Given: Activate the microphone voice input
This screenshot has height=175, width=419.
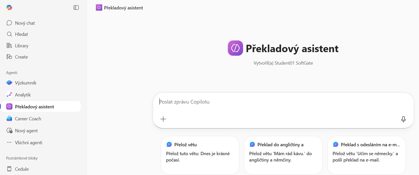Looking at the screenshot, I should coord(403,119).
